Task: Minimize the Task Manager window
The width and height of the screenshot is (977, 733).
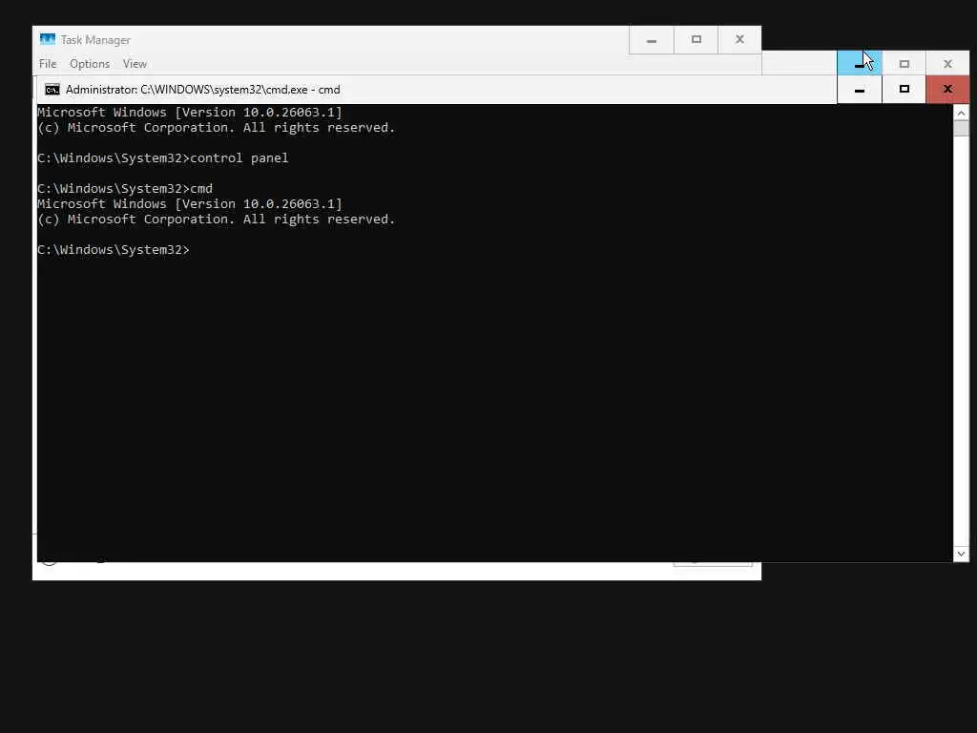Action: tap(651, 40)
